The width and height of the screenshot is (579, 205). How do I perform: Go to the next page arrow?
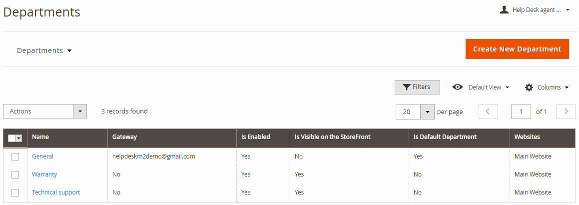click(x=566, y=111)
